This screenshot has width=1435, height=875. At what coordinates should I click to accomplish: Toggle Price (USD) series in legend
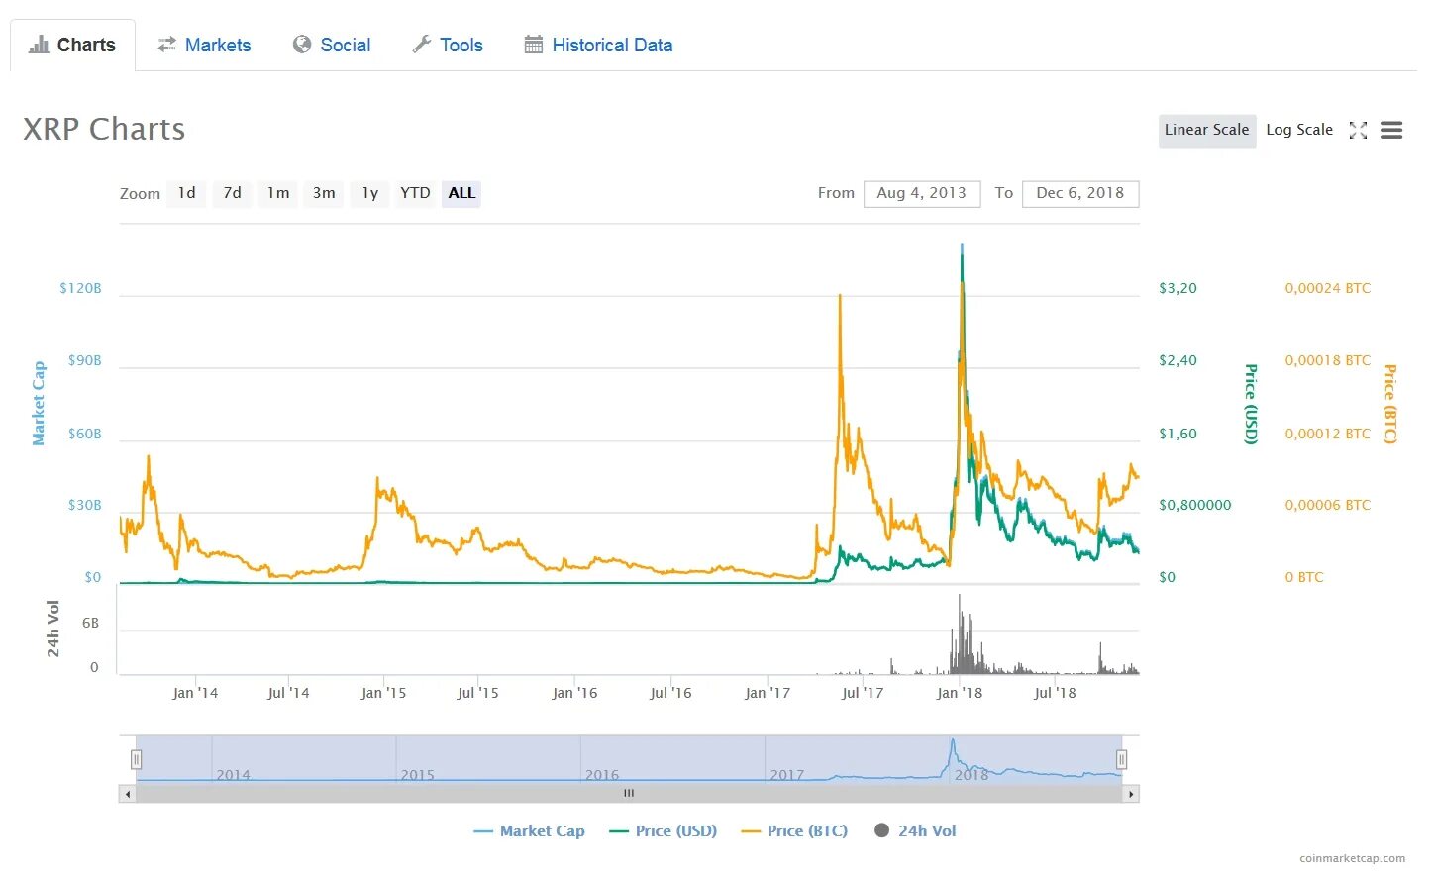(664, 831)
